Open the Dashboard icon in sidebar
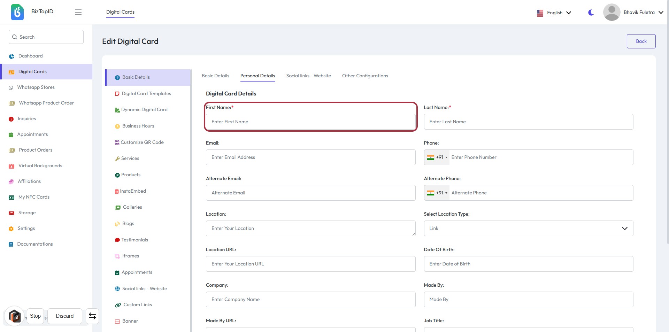The width and height of the screenshot is (669, 332). pos(11,56)
